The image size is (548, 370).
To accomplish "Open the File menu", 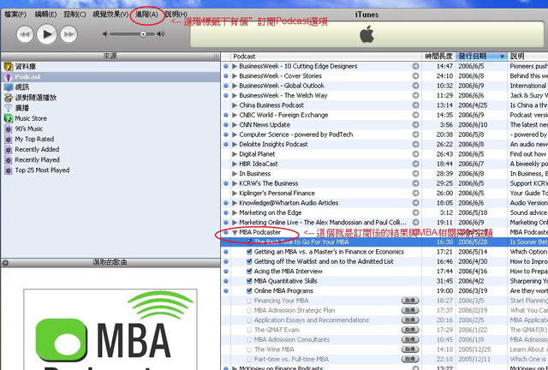I will point(15,15).
